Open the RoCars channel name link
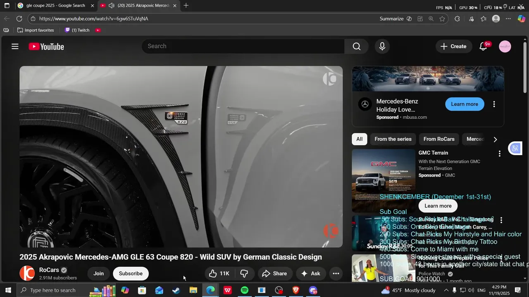Viewport: 529px width, 297px height. coord(49,270)
